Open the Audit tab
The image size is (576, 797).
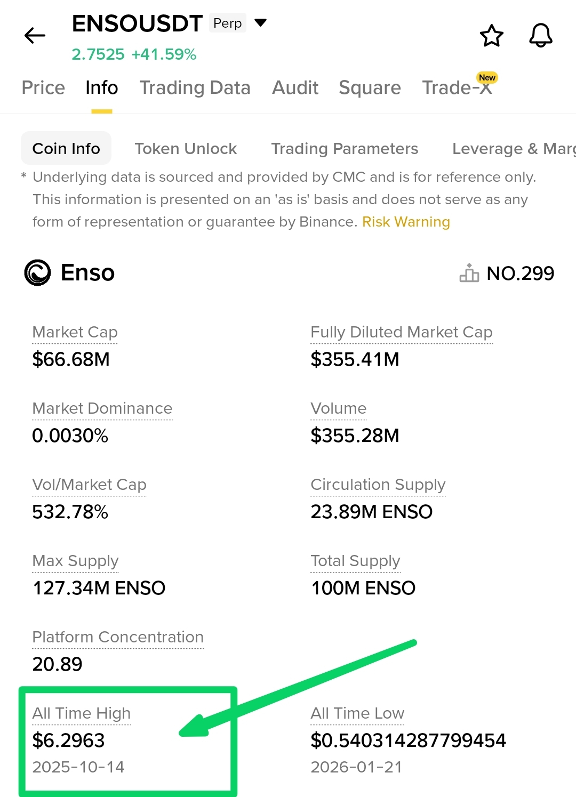pos(295,87)
